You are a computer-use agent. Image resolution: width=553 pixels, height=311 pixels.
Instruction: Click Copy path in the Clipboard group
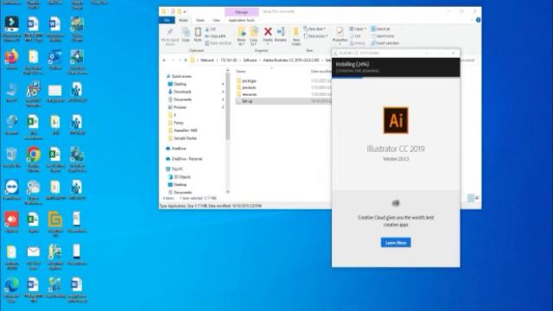coord(215,36)
